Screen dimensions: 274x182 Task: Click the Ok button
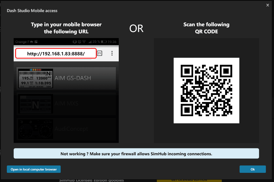[252, 169]
